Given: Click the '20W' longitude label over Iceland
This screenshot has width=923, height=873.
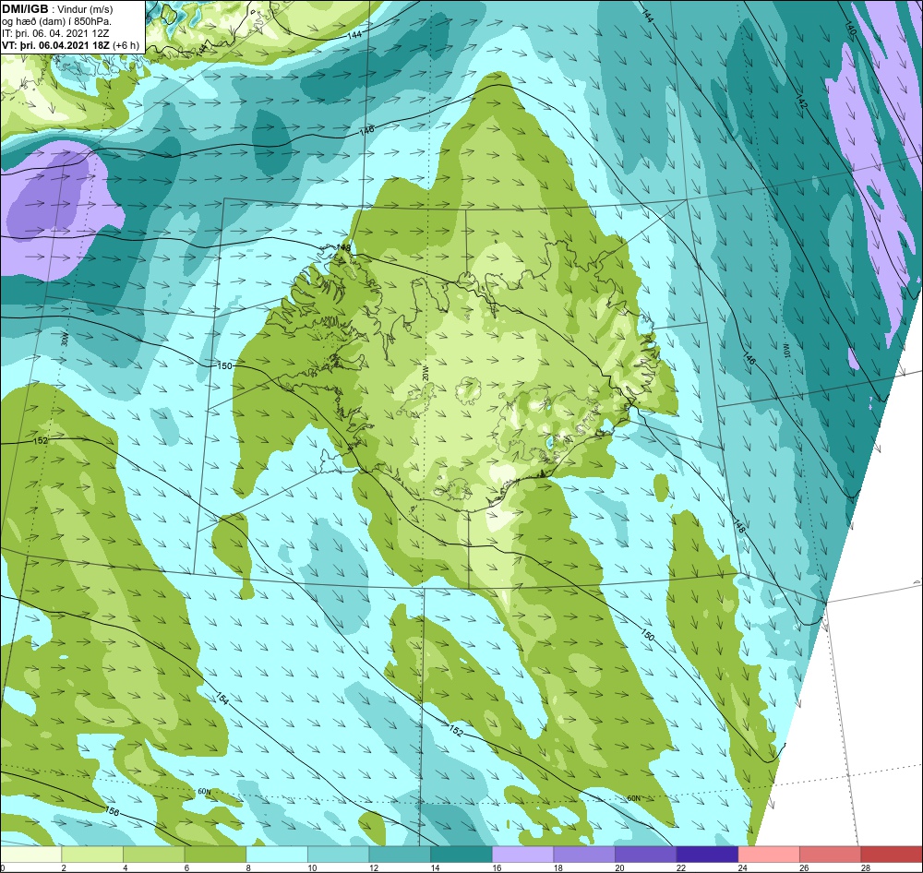Looking at the screenshot, I should coord(425,373).
